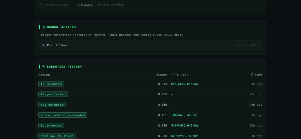Image resolution: width=301 pixels, height=139 pixels.
Task: Select the fee_detected action tag
Action: click(x=52, y=105)
